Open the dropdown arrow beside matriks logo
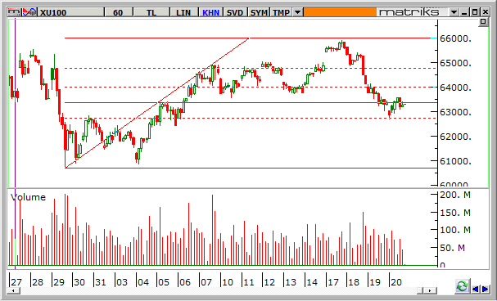The height and width of the screenshot is (301, 497). click(x=454, y=12)
